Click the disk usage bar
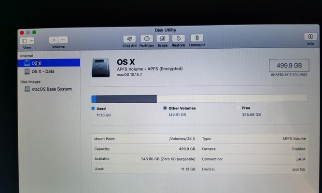The height and width of the screenshot is (193, 322). (199, 99)
